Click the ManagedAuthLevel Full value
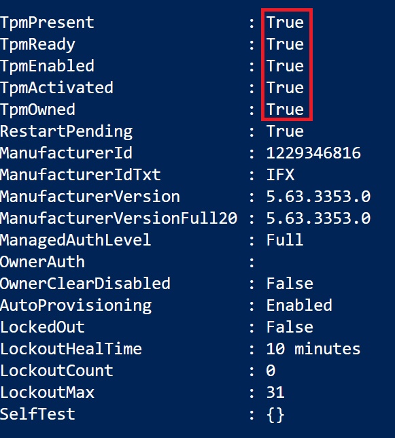The height and width of the screenshot is (438, 395). (285, 240)
